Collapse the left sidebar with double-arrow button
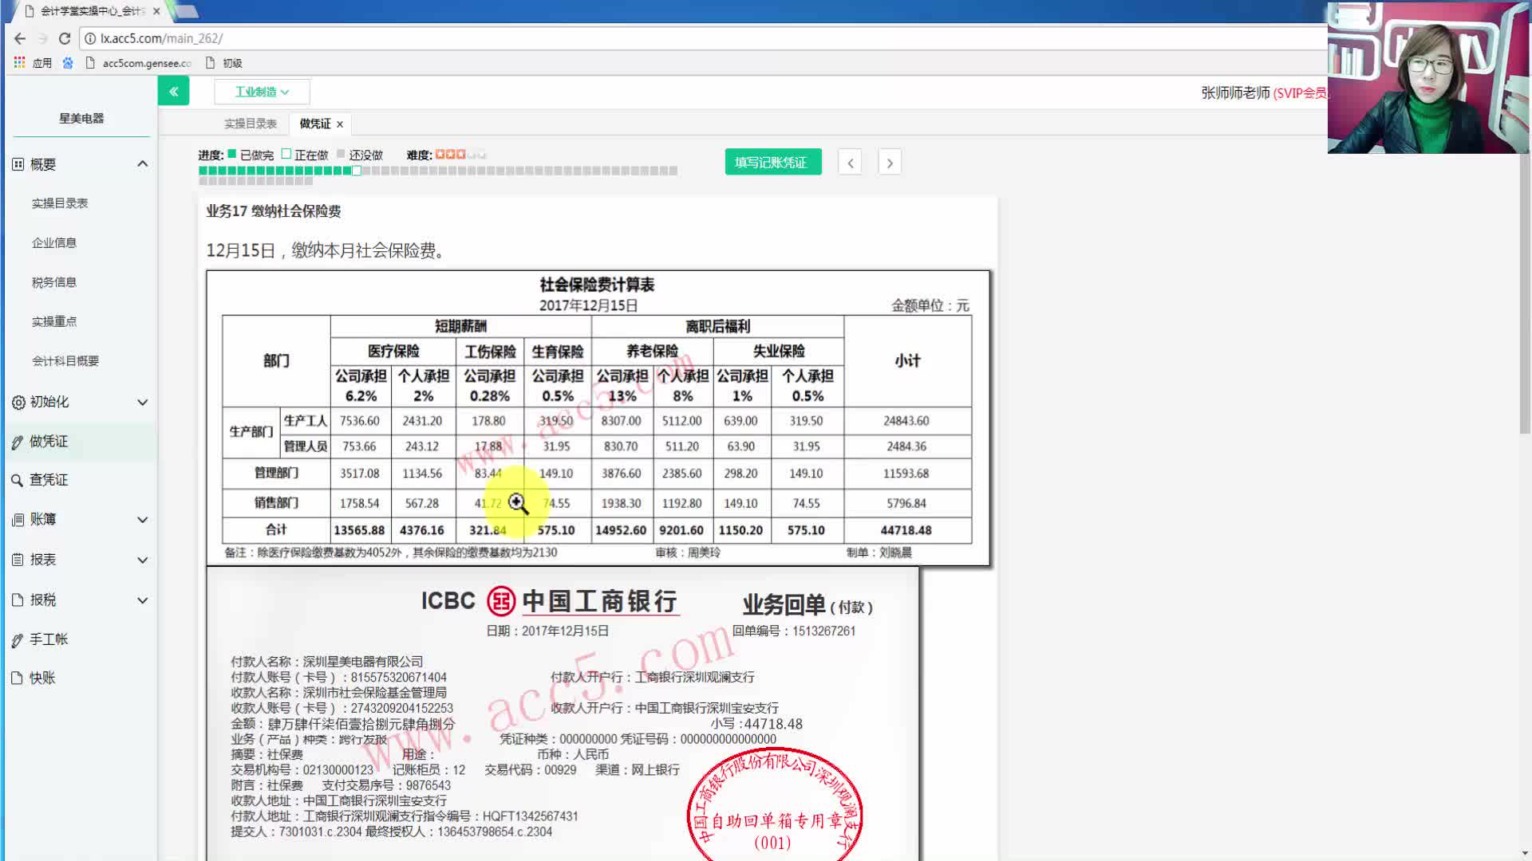Screen dimensions: 1532x861 tap(173, 91)
